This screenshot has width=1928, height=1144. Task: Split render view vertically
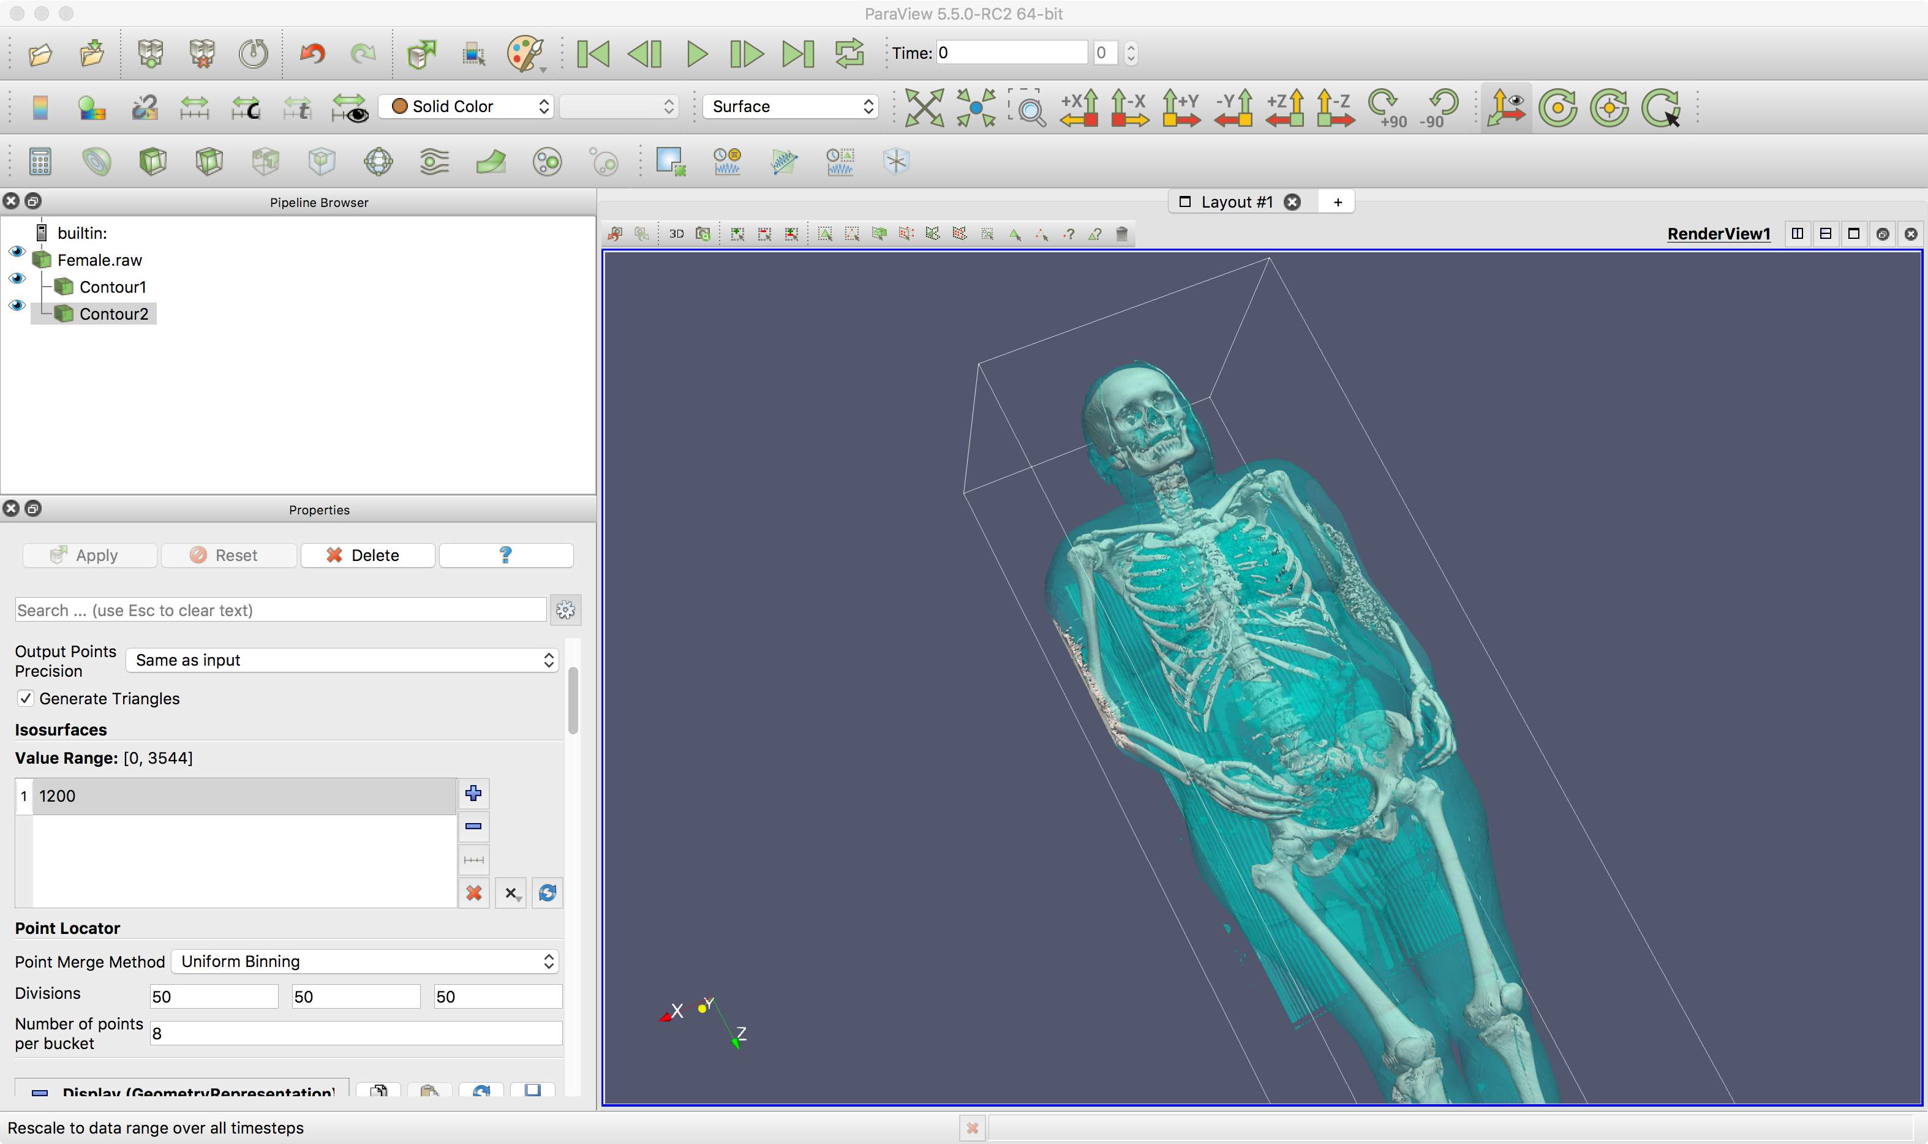pos(1826,233)
